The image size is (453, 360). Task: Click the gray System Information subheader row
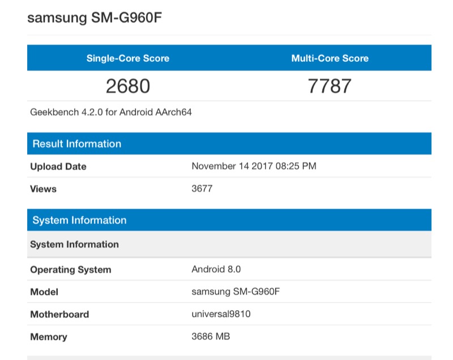click(x=75, y=245)
